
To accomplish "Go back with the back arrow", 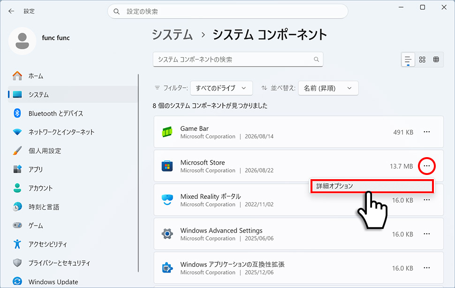I will [11, 11].
